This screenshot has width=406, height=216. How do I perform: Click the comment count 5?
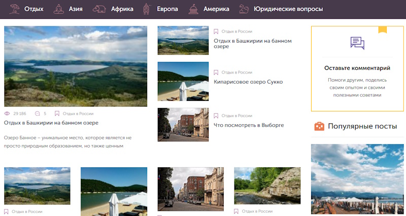click(x=45, y=114)
